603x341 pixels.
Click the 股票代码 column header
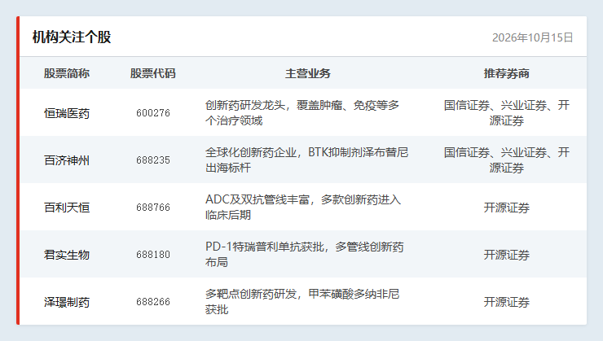click(x=152, y=73)
